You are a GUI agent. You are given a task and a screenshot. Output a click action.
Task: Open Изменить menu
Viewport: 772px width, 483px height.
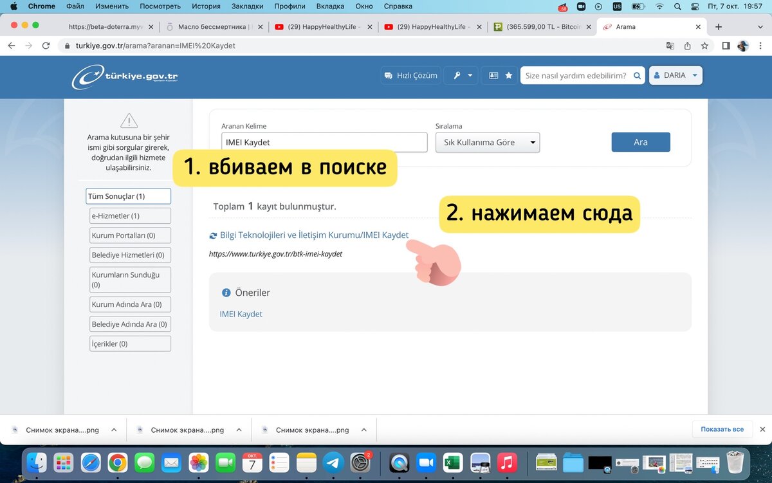click(x=112, y=6)
